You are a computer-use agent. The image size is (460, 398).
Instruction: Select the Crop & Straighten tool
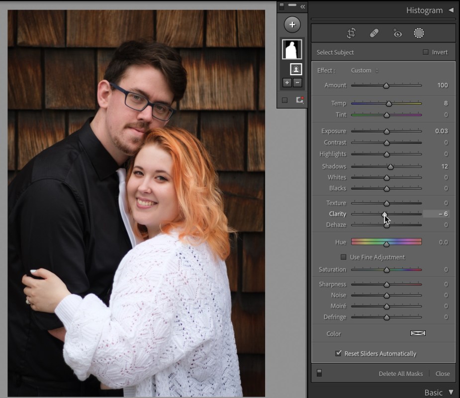tap(351, 33)
